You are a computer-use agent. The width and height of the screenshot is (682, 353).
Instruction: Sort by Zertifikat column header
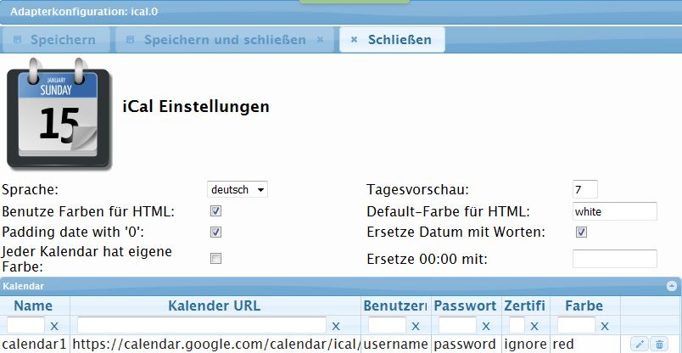pyautogui.click(x=524, y=305)
